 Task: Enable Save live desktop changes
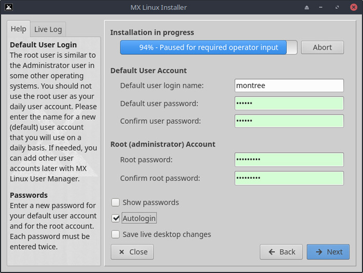tap(116, 234)
